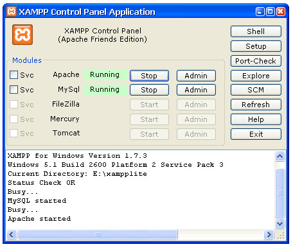Minimize the XAMPP Control Panel window
The width and height of the screenshot is (293, 249).
click(x=260, y=12)
